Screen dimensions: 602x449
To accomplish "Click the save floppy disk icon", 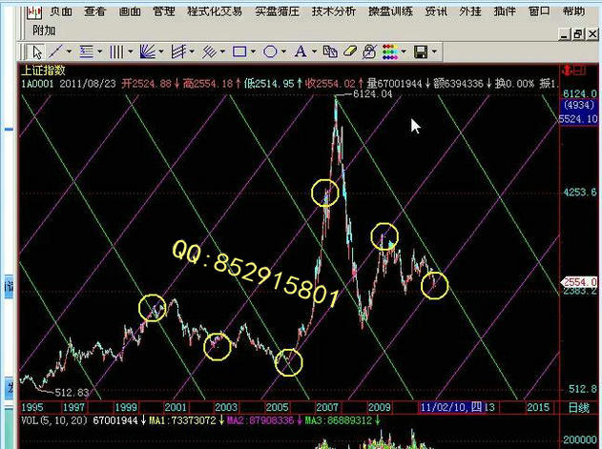I will coord(421,51).
